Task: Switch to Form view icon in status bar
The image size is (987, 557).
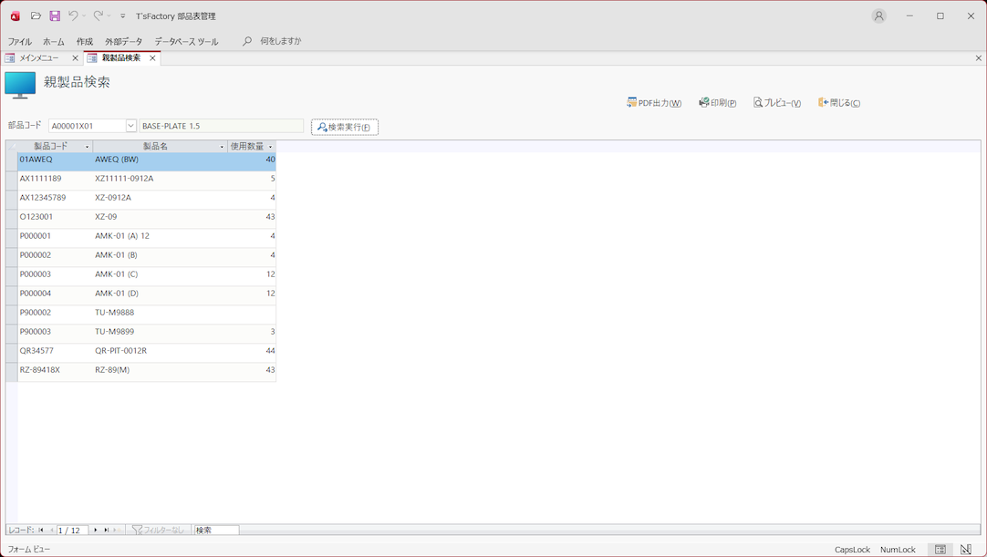Action: 940,550
